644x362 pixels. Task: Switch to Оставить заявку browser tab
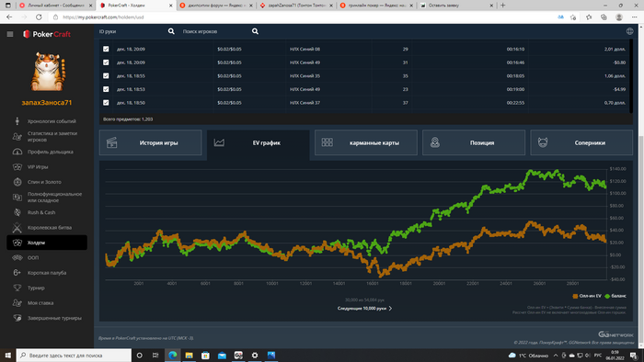pos(456,6)
